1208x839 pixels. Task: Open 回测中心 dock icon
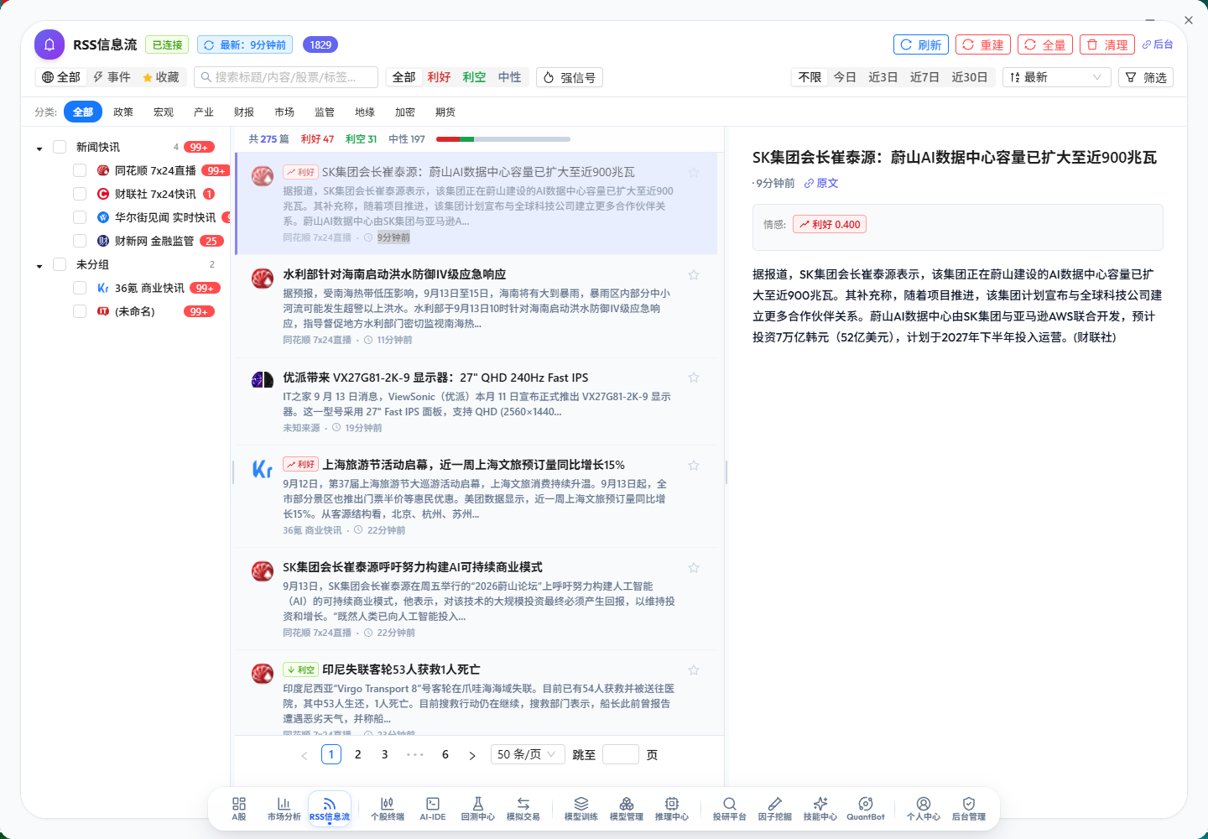[x=478, y=809]
